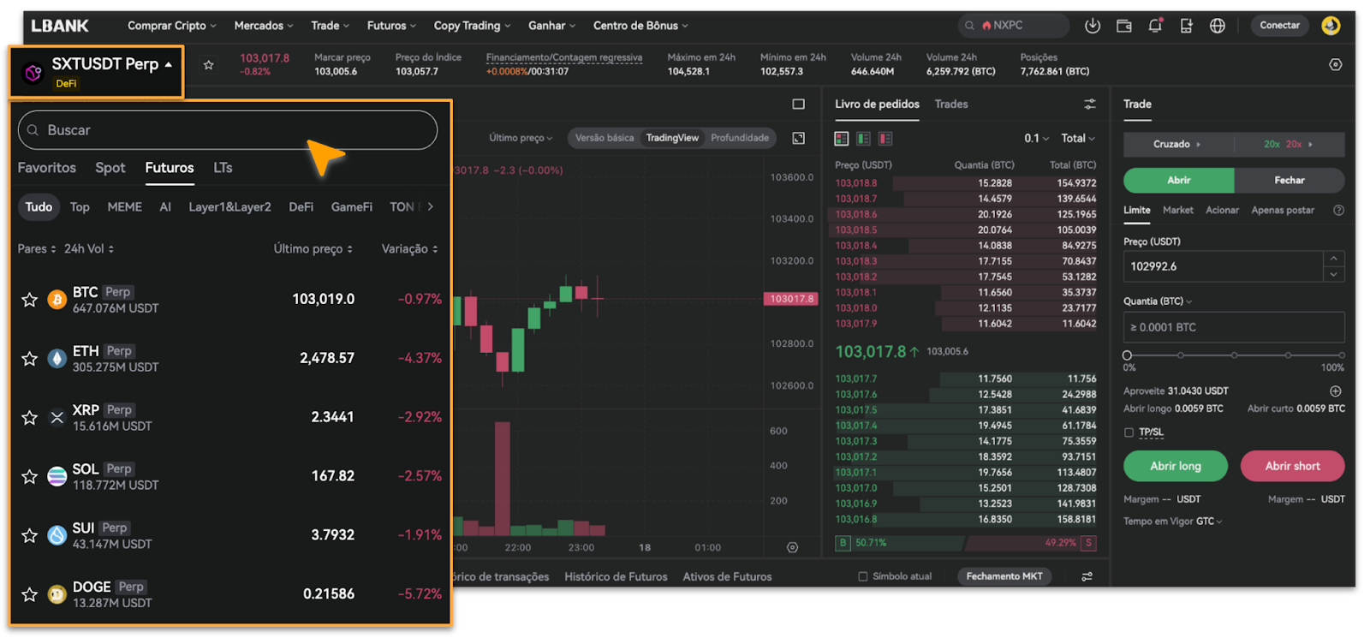Viewport: 1370px width, 638px height.
Task: Click the Conectar button
Action: [1279, 26]
